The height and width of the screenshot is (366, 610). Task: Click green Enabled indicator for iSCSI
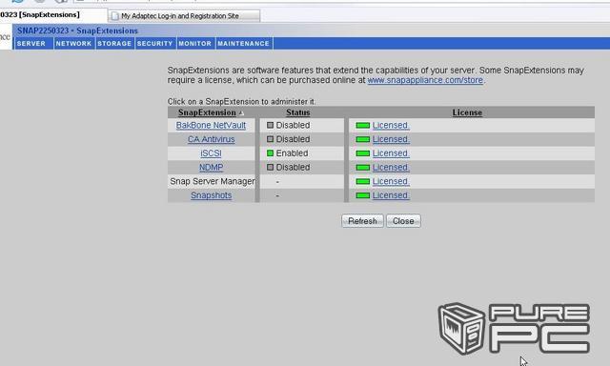point(270,153)
